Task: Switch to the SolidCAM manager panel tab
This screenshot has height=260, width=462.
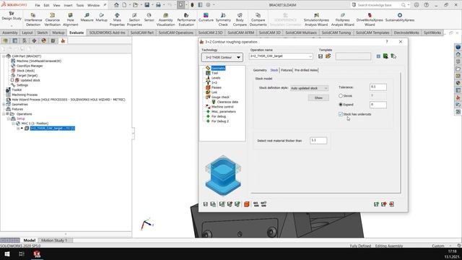Action: pyautogui.click(x=63, y=41)
